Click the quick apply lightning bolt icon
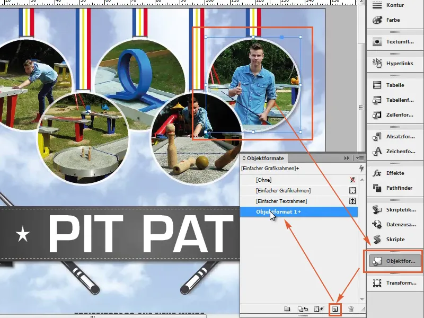Image resolution: width=424 pixels, height=318 pixels. click(x=361, y=168)
